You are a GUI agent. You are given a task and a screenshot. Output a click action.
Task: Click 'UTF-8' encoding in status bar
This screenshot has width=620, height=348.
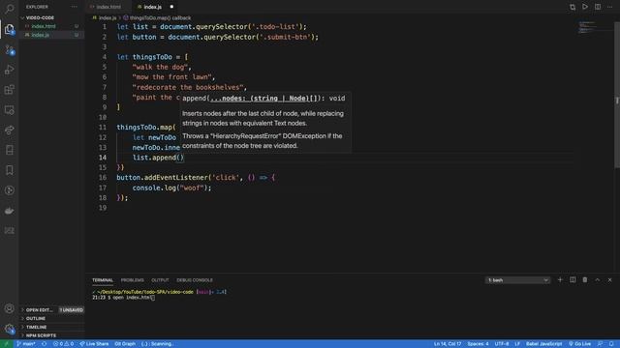(502, 344)
